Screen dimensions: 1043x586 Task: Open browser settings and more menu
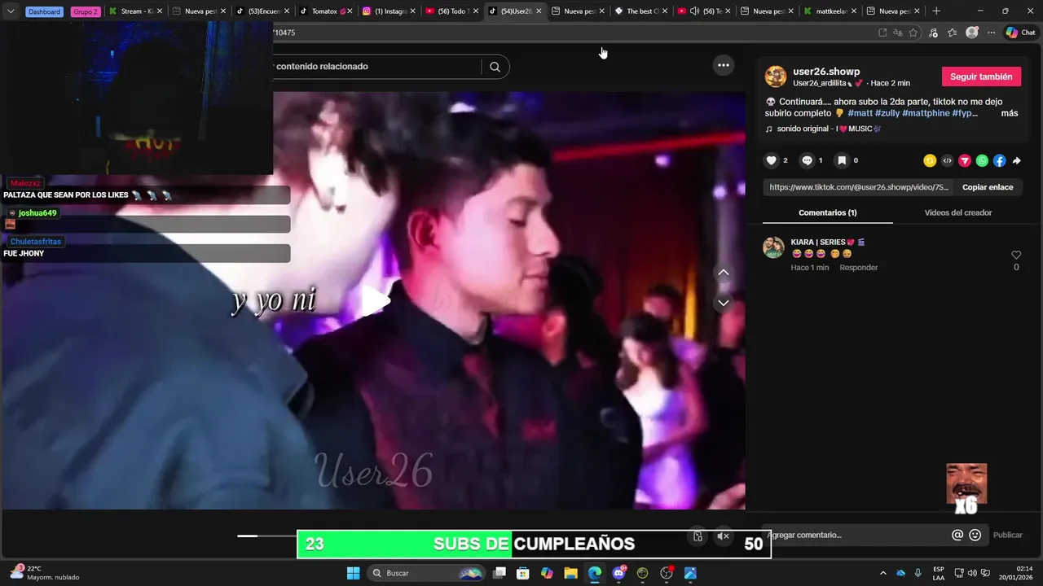991,33
